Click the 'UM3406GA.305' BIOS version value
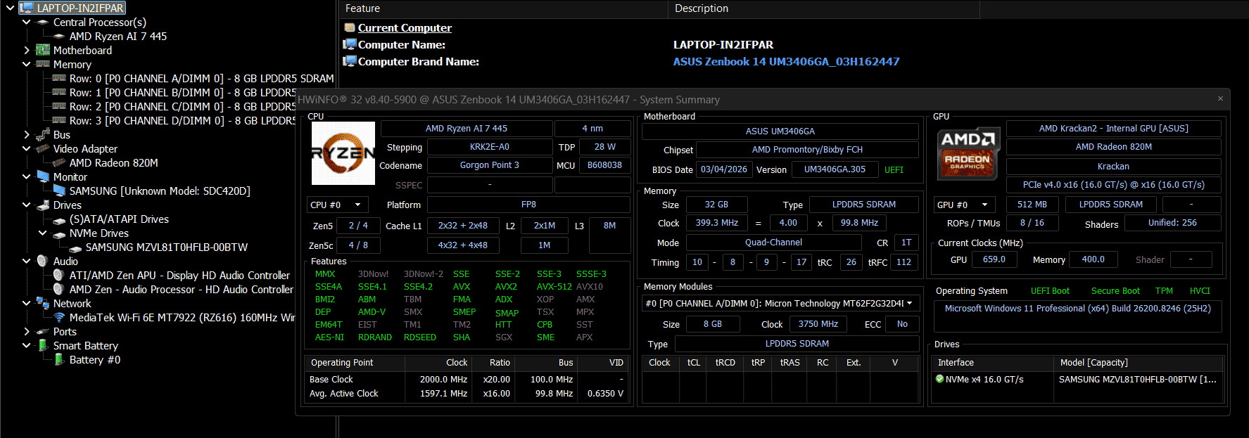1249x438 pixels. point(835,169)
